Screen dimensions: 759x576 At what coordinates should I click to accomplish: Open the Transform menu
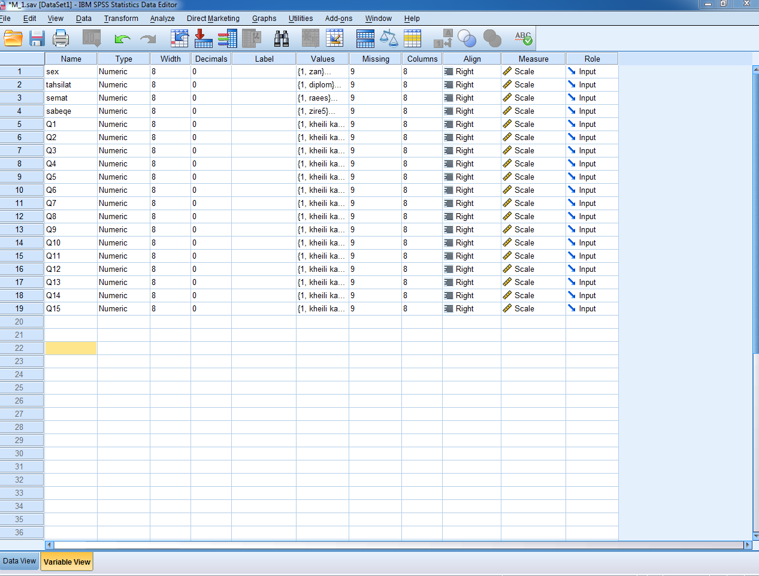coord(121,19)
